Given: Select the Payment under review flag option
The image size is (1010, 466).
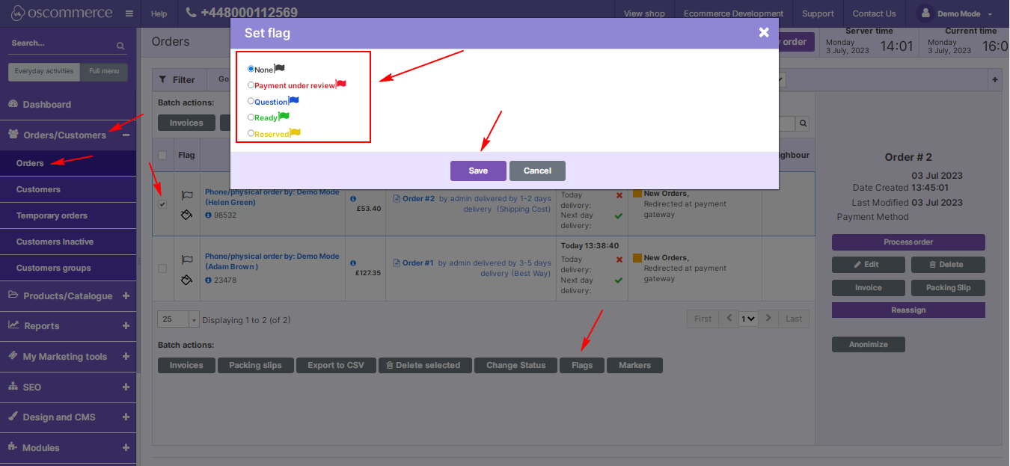Looking at the screenshot, I should pos(251,85).
